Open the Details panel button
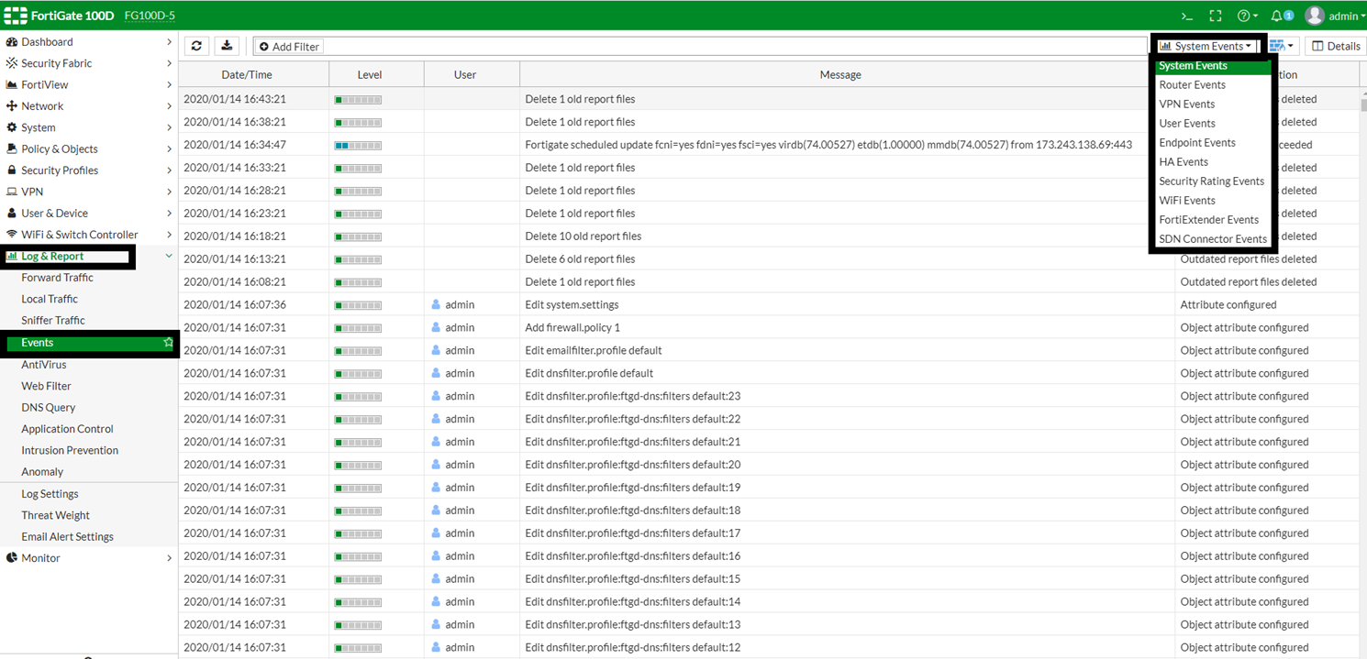The width and height of the screenshot is (1367, 659). click(x=1336, y=46)
